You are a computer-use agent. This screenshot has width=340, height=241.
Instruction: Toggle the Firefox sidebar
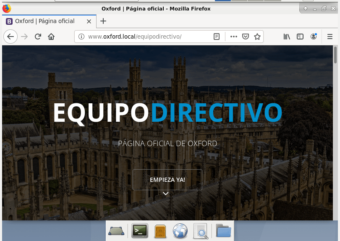click(300, 37)
